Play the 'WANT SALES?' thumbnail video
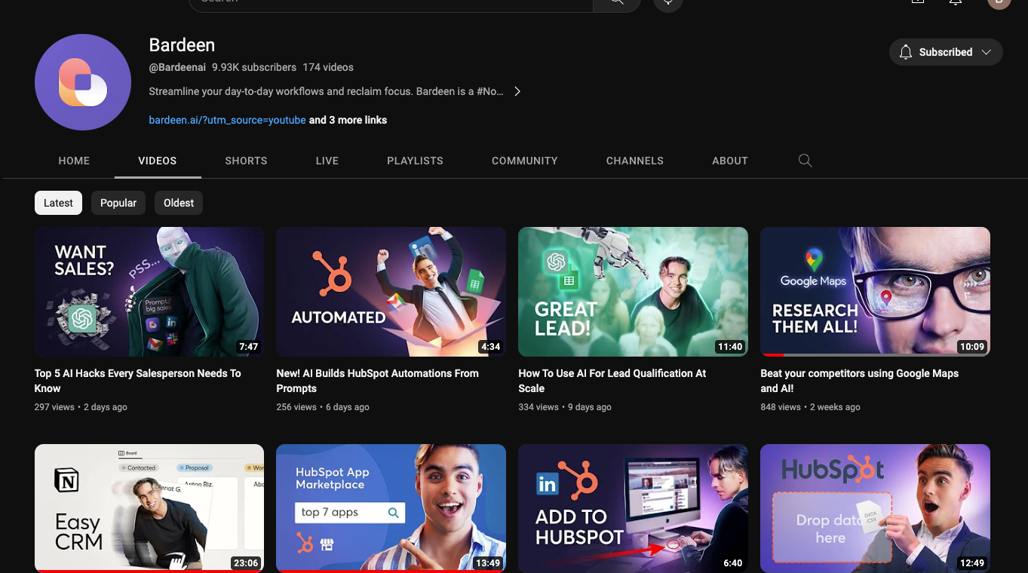The image size is (1028, 573). (x=149, y=292)
